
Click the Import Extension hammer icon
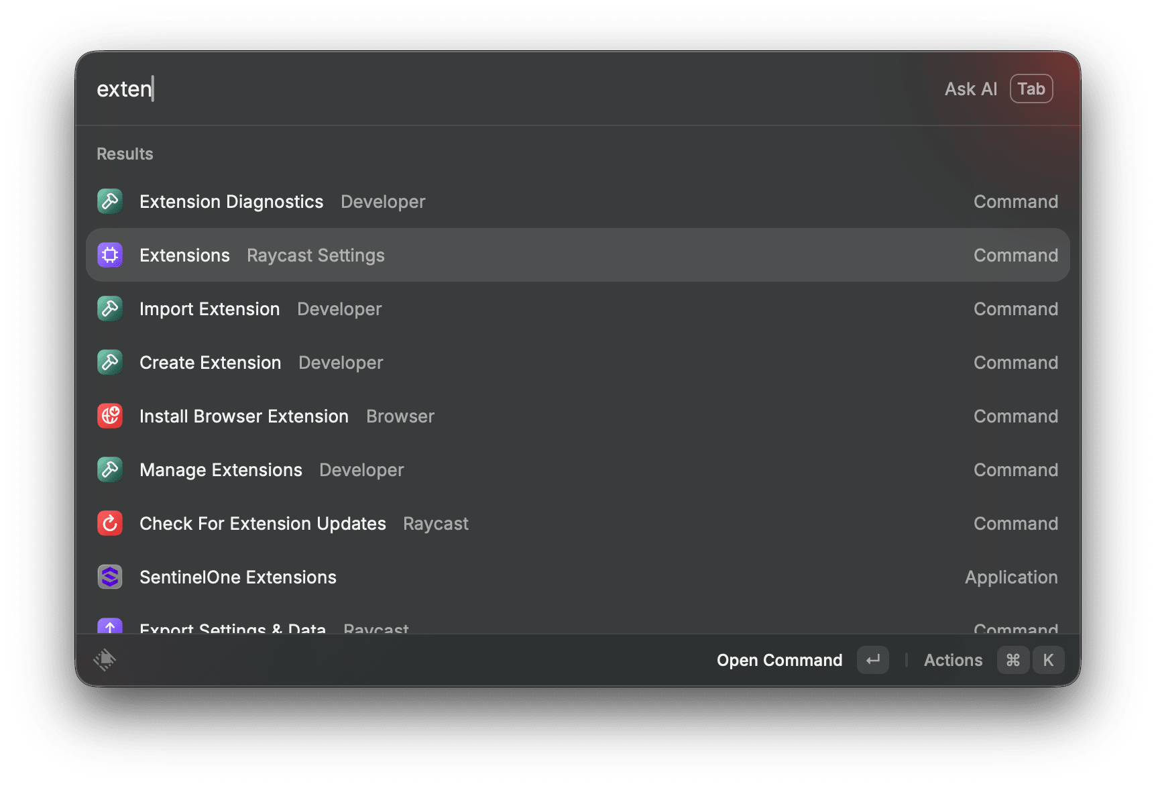click(110, 308)
